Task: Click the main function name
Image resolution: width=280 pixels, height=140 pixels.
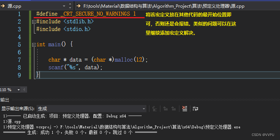Action: click(x=54, y=44)
